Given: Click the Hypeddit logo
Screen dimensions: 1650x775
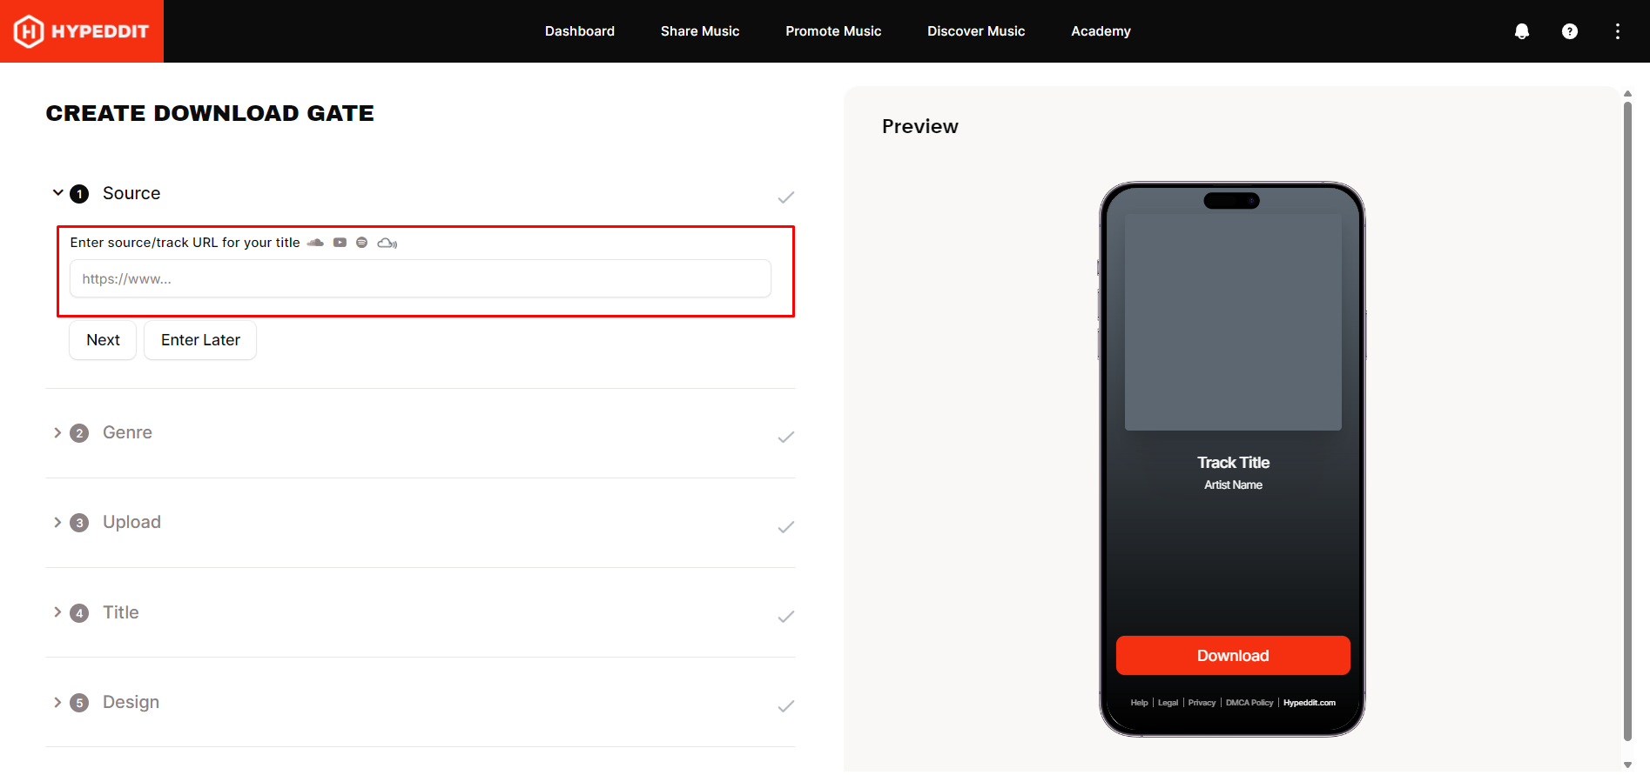Looking at the screenshot, I should (82, 31).
